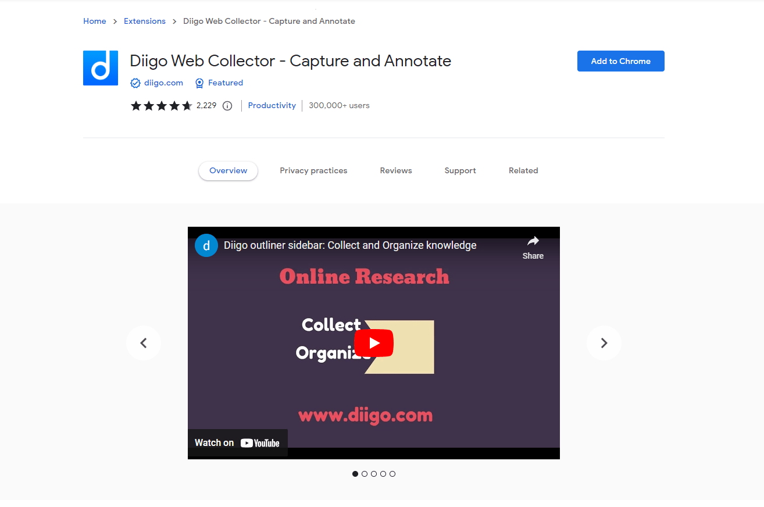Click the Featured badge icon

click(x=199, y=83)
